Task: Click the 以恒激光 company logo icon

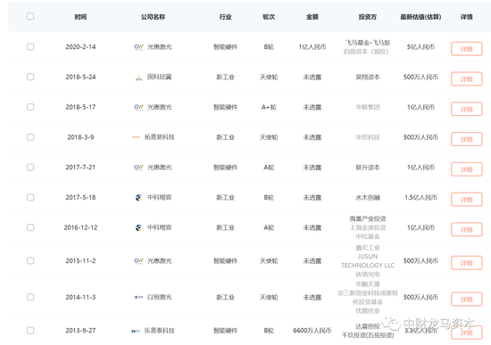Action: [x=138, y=297]
